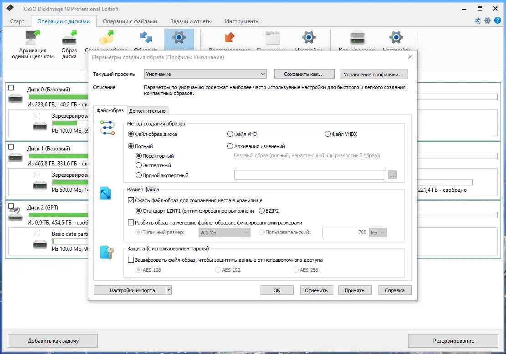The height and width of the screenshot is (354, 506).
Task: Click the running-man express view icon
Action: coord(477,20)
